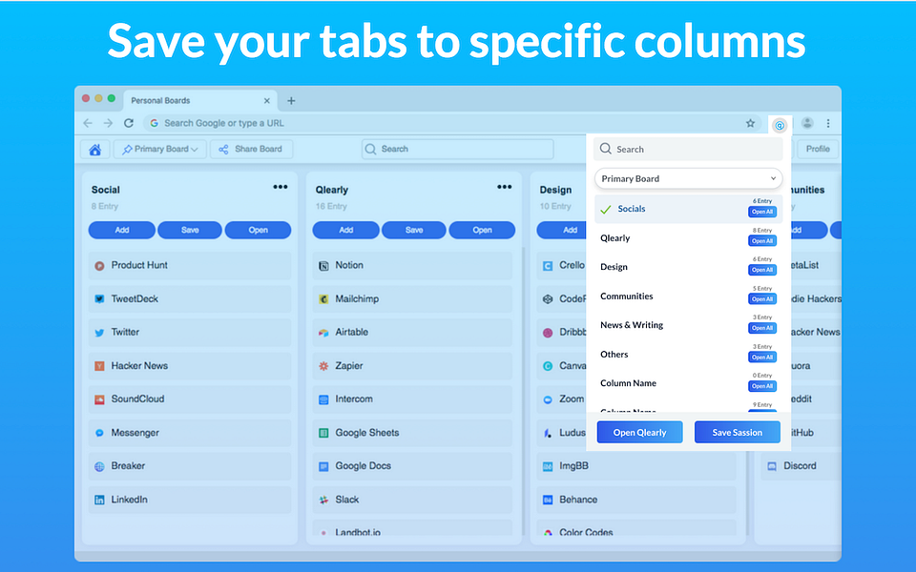Viewport: 916px width, 572px height.
Task: Open Chrome three-dot menu
Action: click(828, 123)
